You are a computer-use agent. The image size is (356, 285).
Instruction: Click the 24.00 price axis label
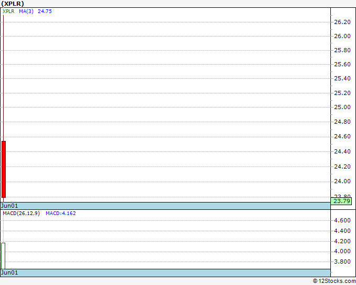pyautogui.click(x=342, y=181)
